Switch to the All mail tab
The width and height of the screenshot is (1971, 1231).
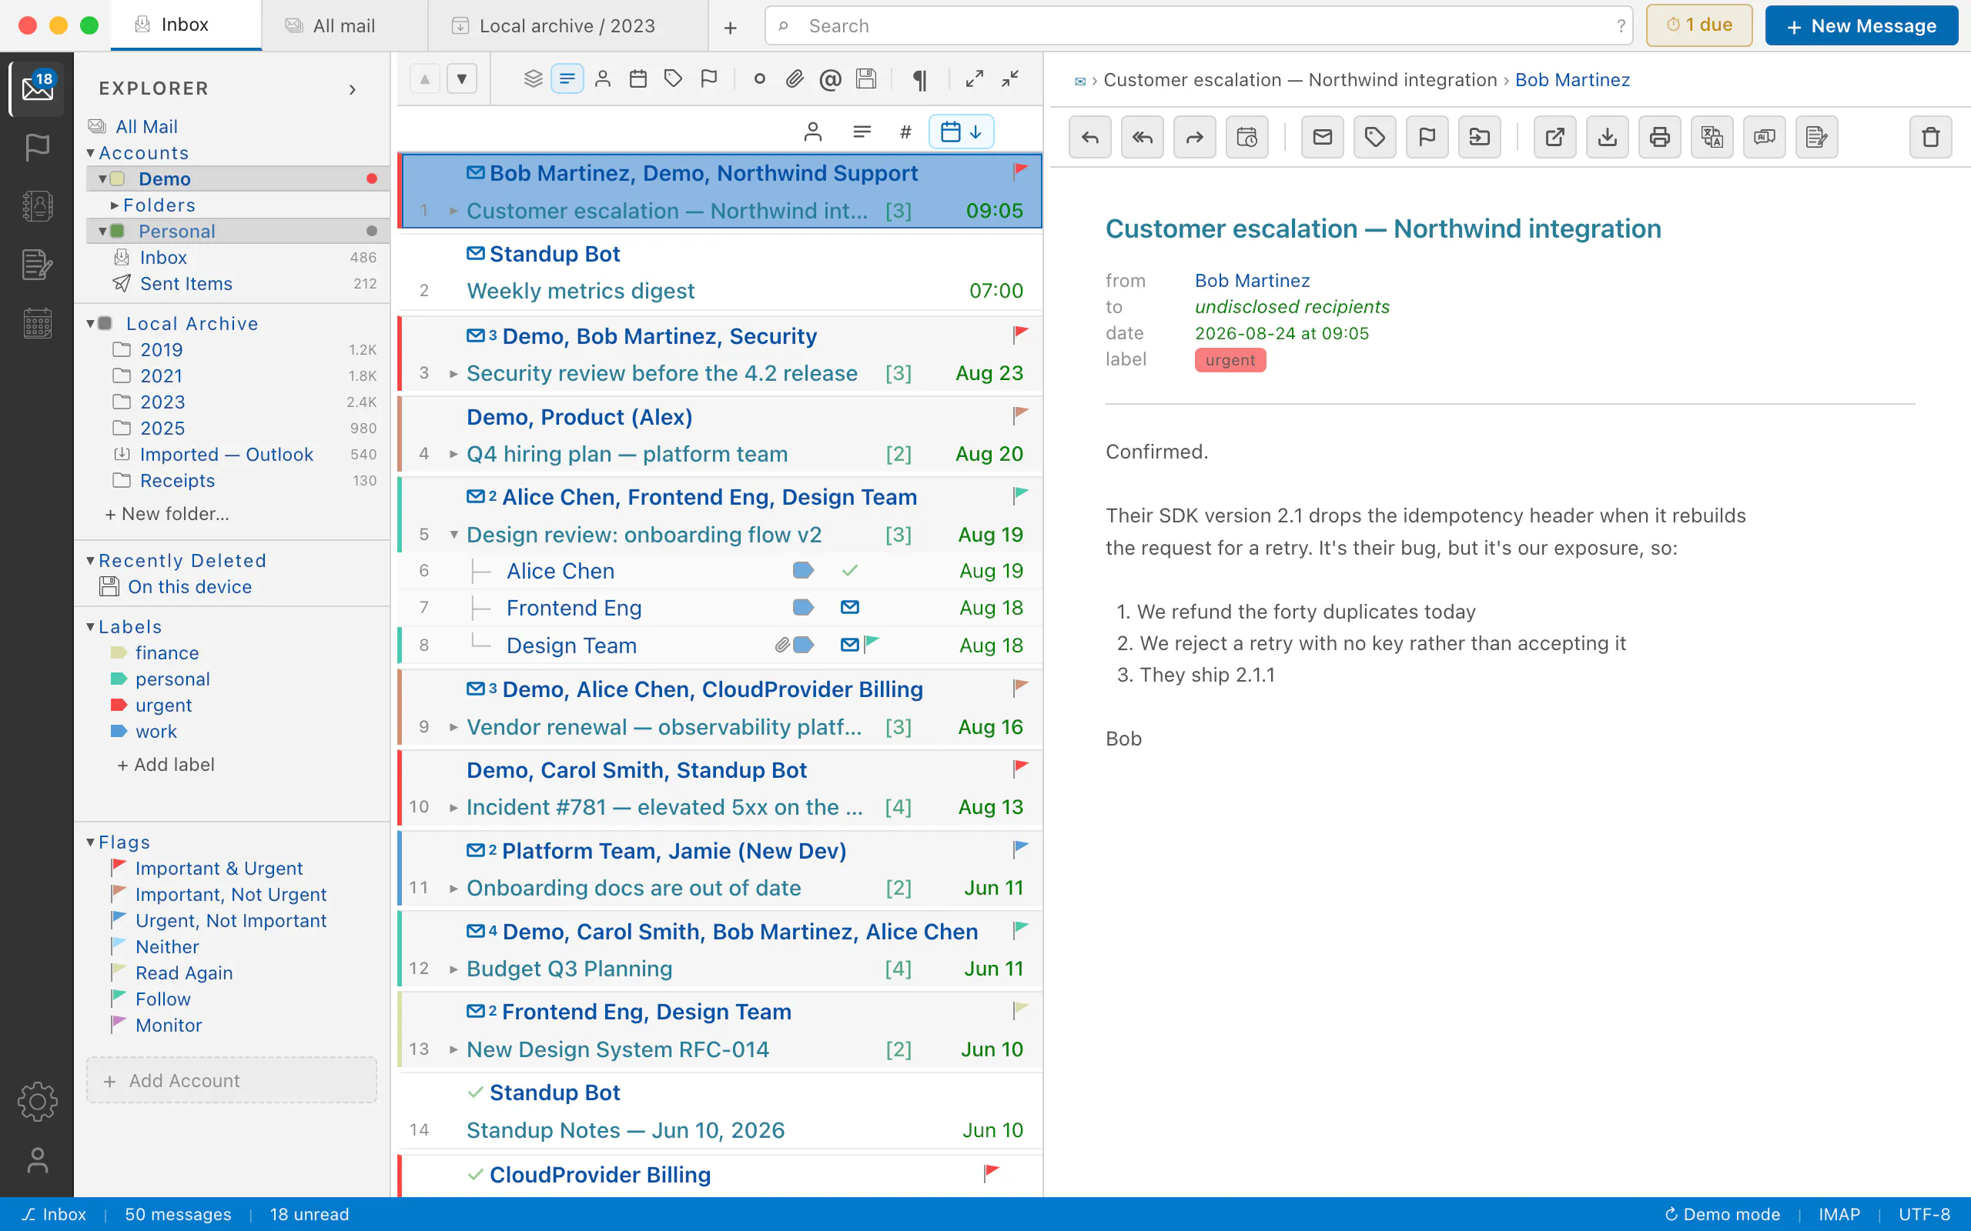(x=344, y=25)
